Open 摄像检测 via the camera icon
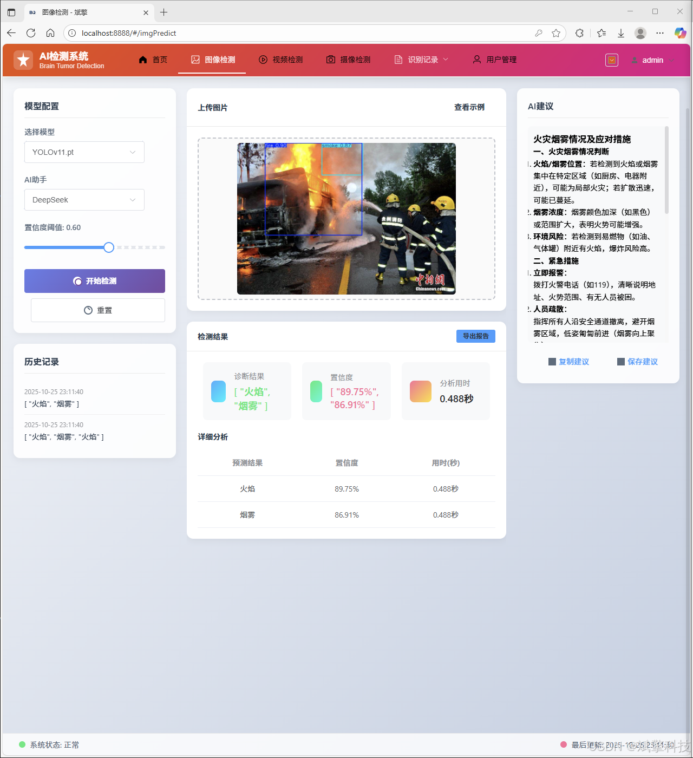This screenshot has height=758, width=693. click(x=331, y=60)
